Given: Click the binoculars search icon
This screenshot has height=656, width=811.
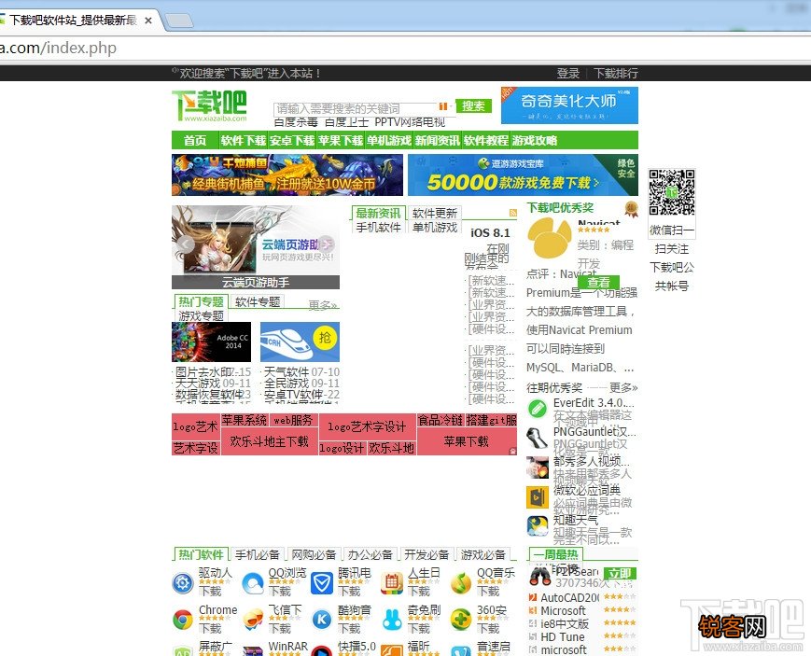Looking at the screenshot, I should (539, 576).
